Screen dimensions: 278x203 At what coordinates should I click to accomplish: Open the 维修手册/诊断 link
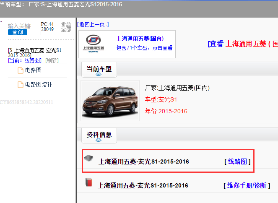pos(247,185)
